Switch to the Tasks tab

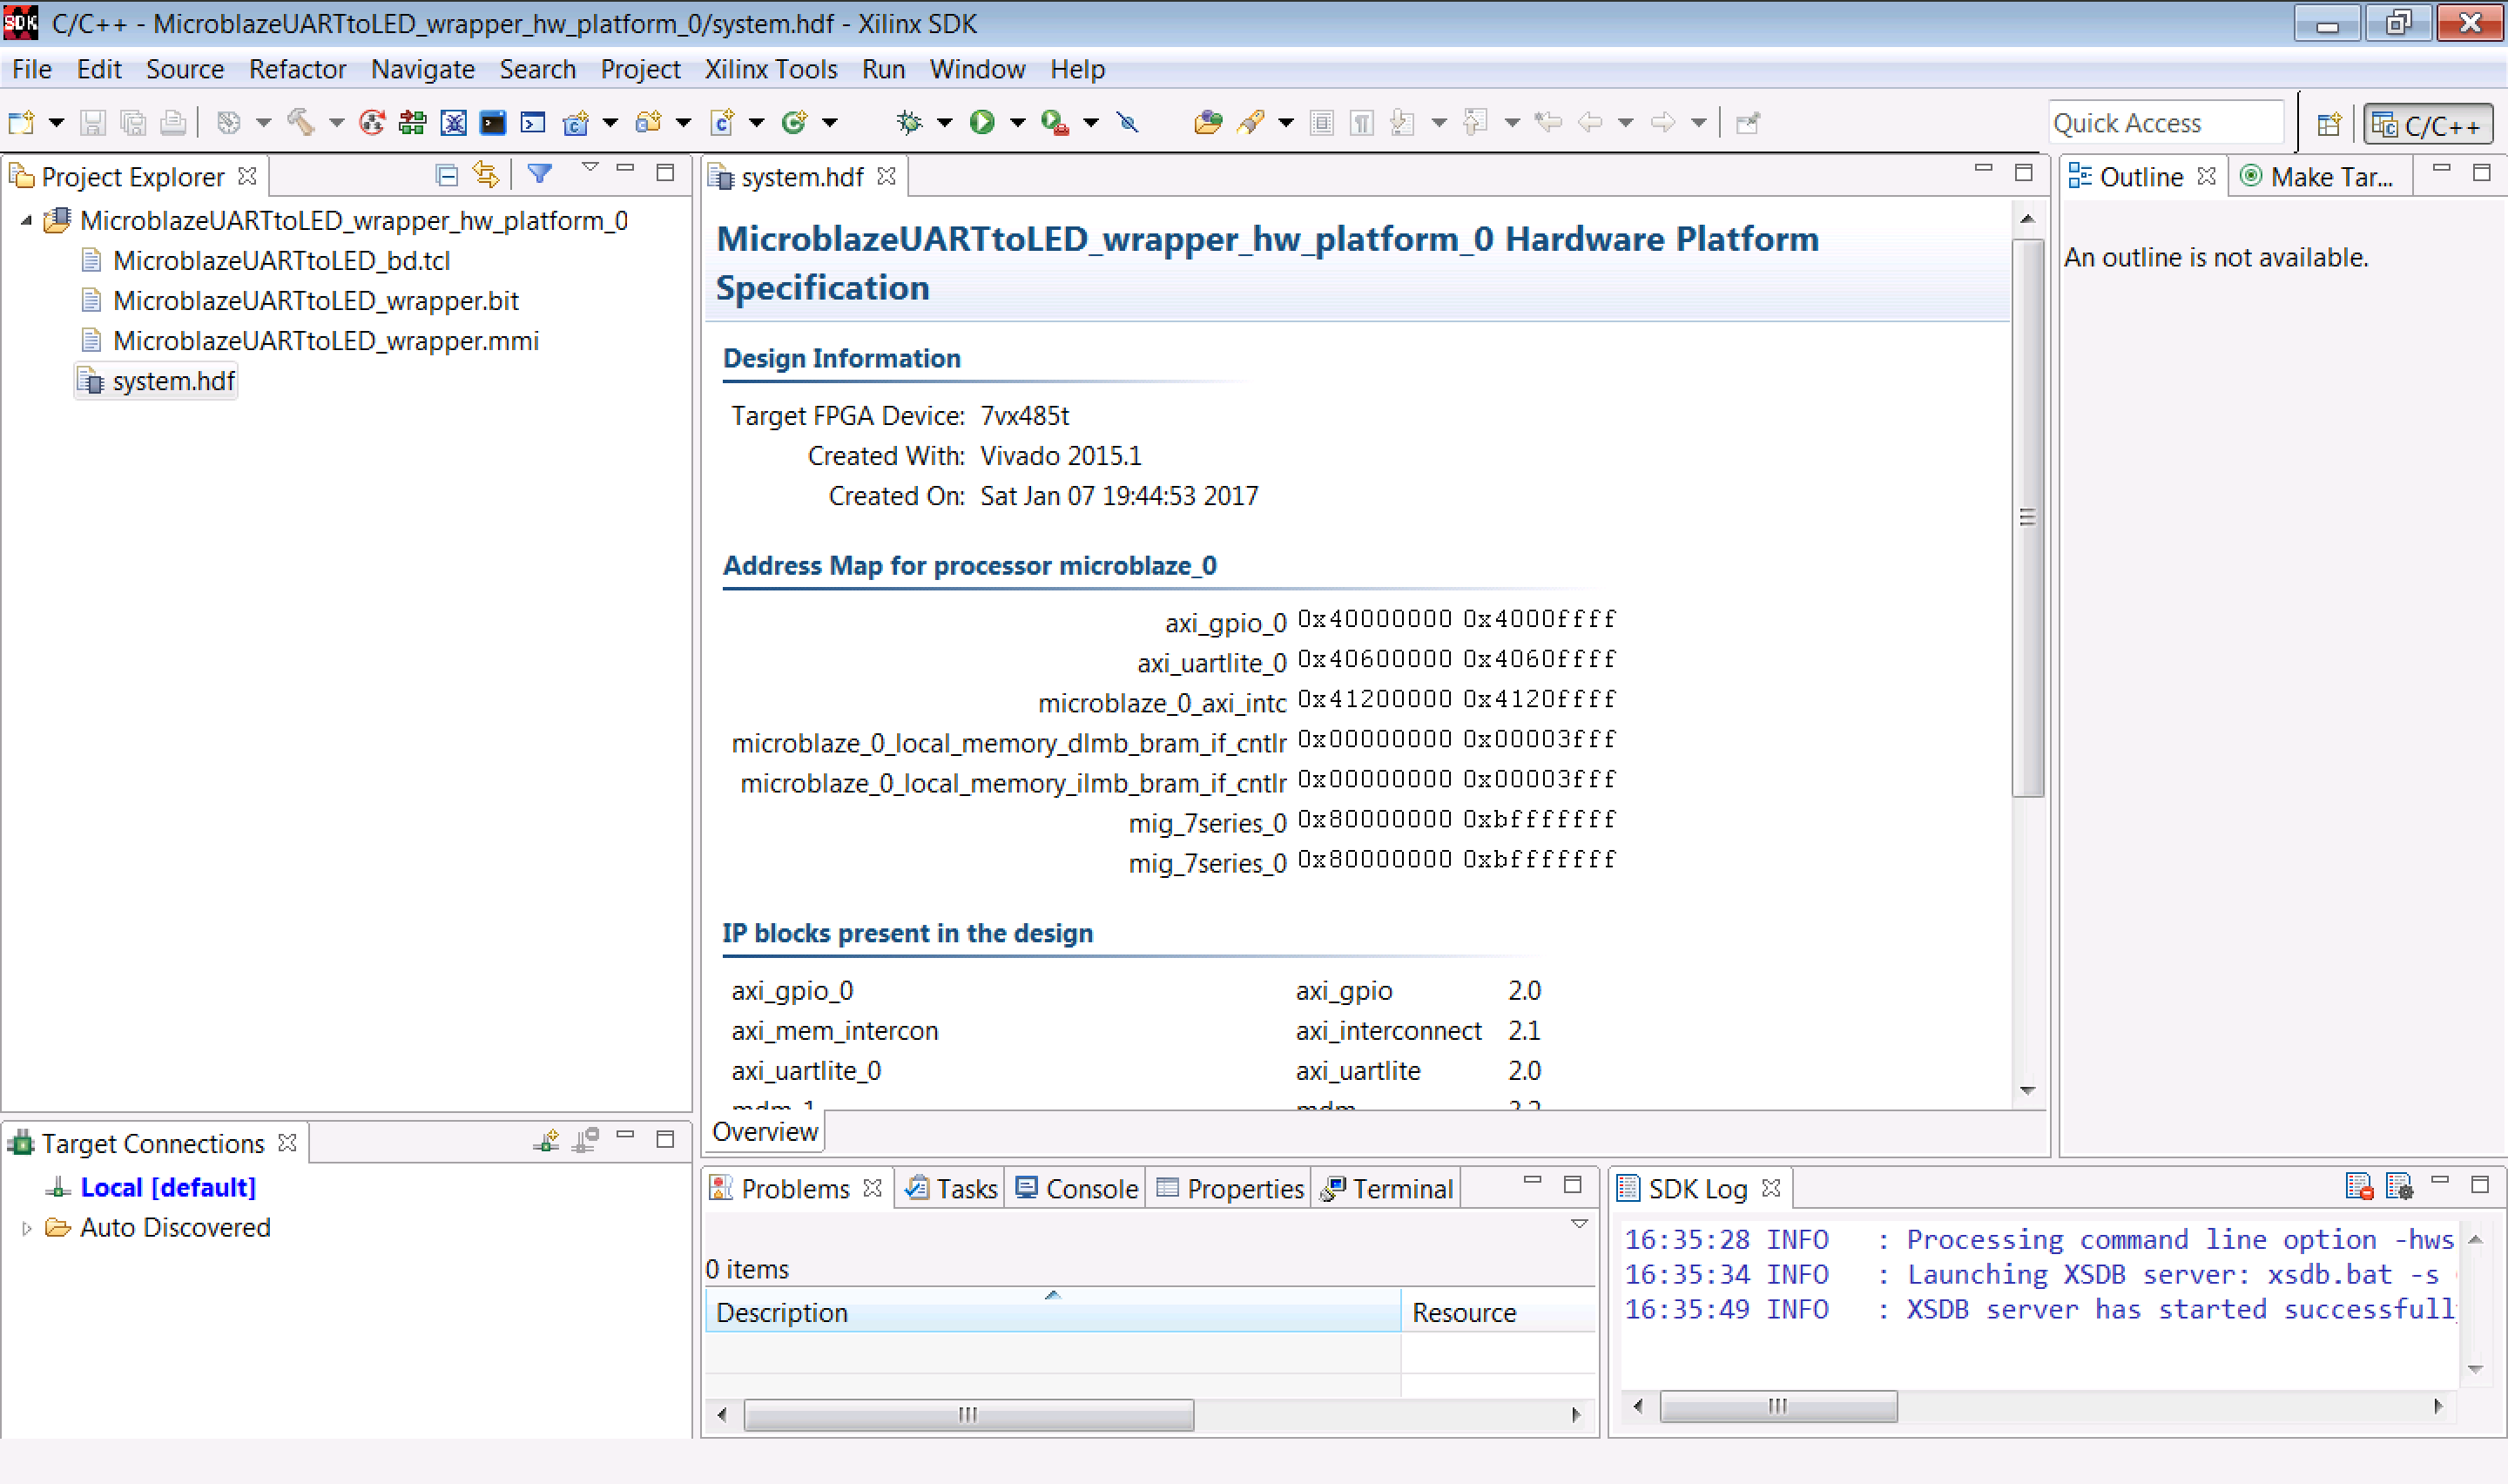click(951, 1188)
